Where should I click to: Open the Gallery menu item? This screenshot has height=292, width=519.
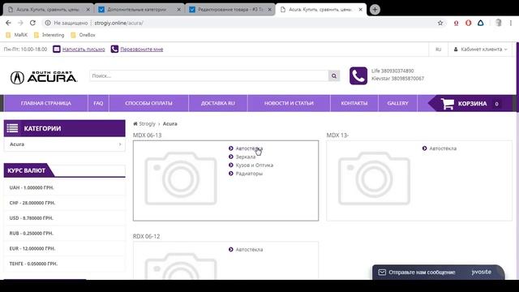(398, 103)
